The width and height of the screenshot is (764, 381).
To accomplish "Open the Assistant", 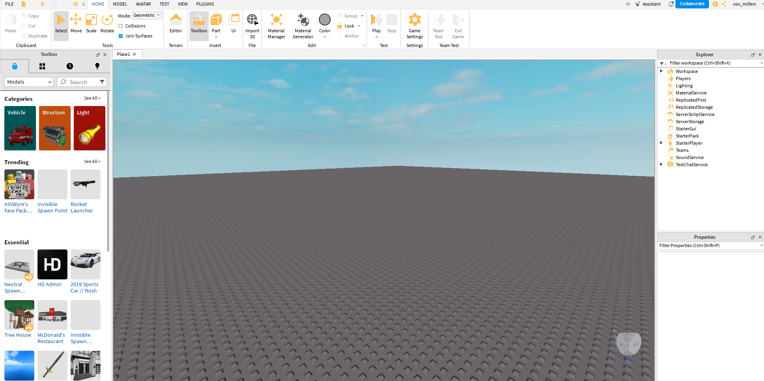I will (x=648, y=4).
